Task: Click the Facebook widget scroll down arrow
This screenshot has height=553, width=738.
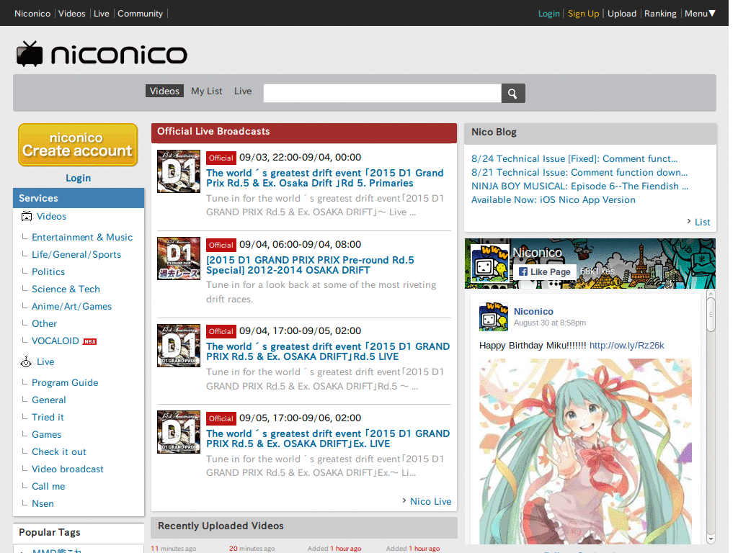Action: click(x=711, y=539)
